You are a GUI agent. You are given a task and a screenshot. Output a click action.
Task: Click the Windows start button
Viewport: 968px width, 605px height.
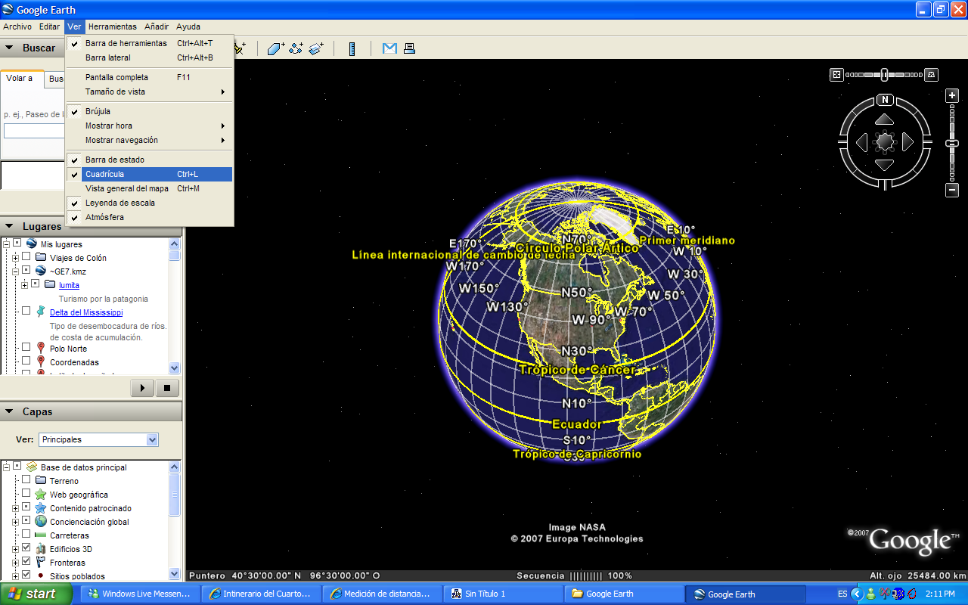tap(36, 594)
